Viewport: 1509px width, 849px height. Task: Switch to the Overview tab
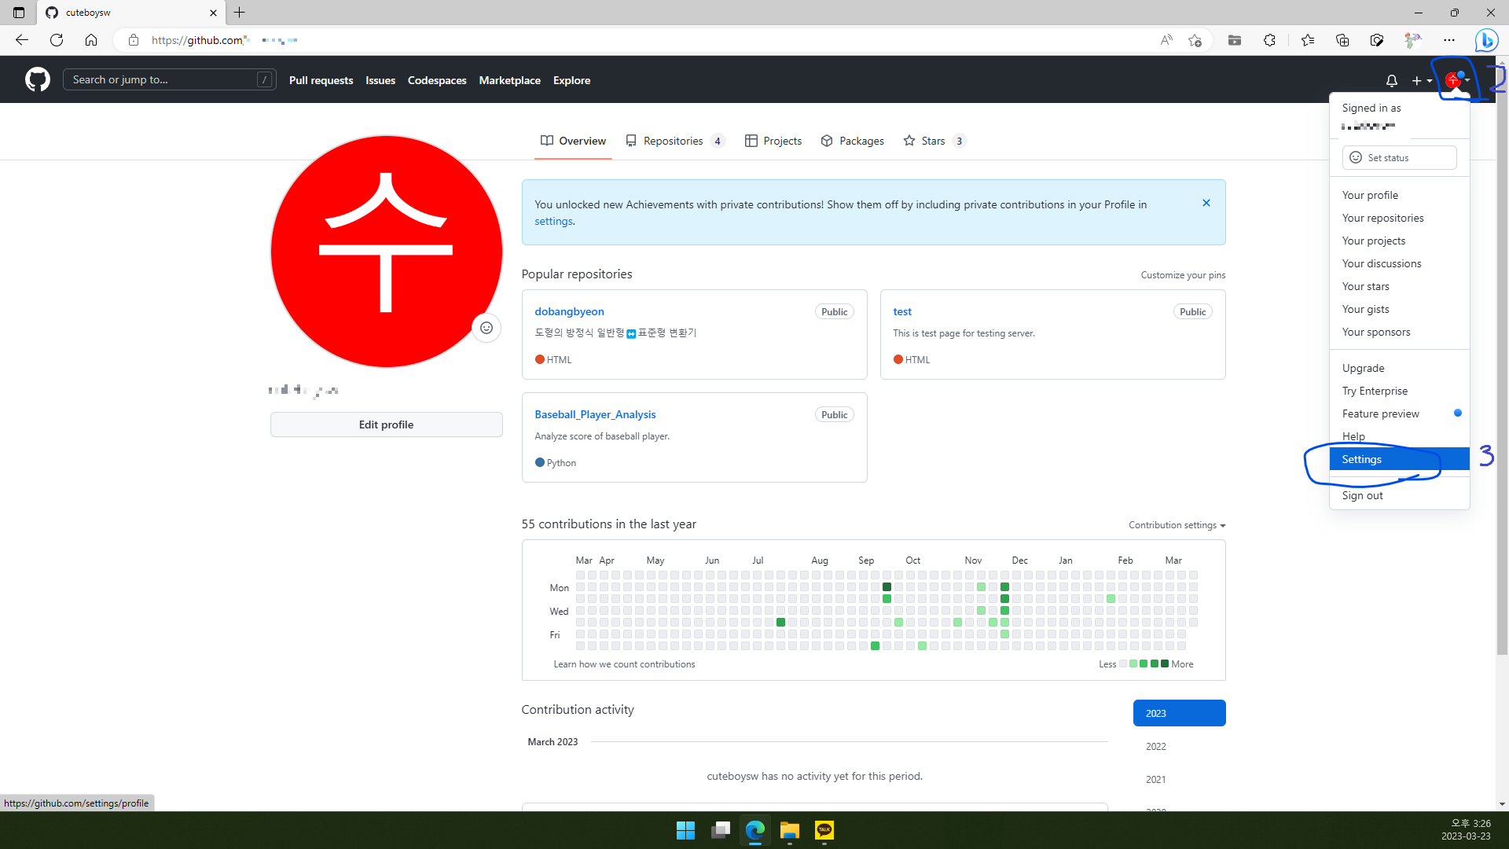tap(573, 141)
